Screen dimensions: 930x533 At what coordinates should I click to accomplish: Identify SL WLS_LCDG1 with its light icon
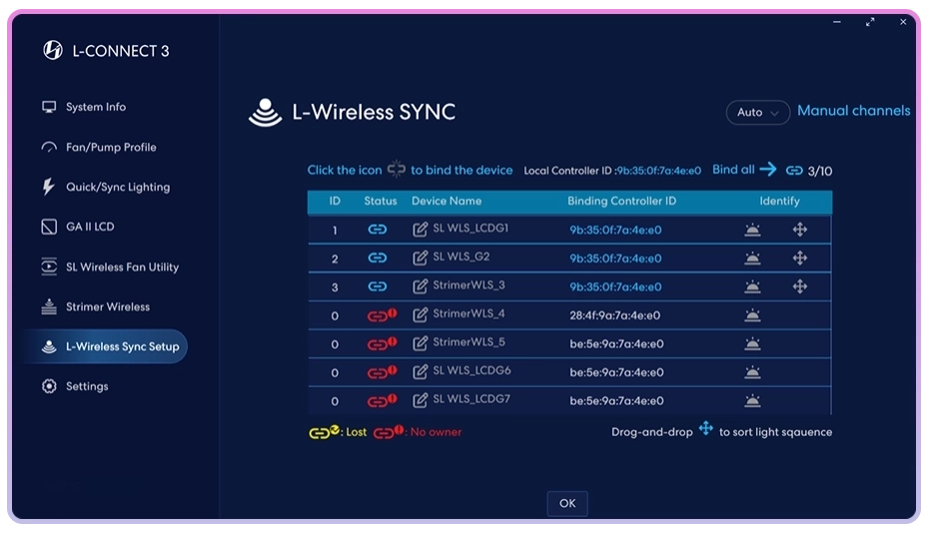click(752, 230)
